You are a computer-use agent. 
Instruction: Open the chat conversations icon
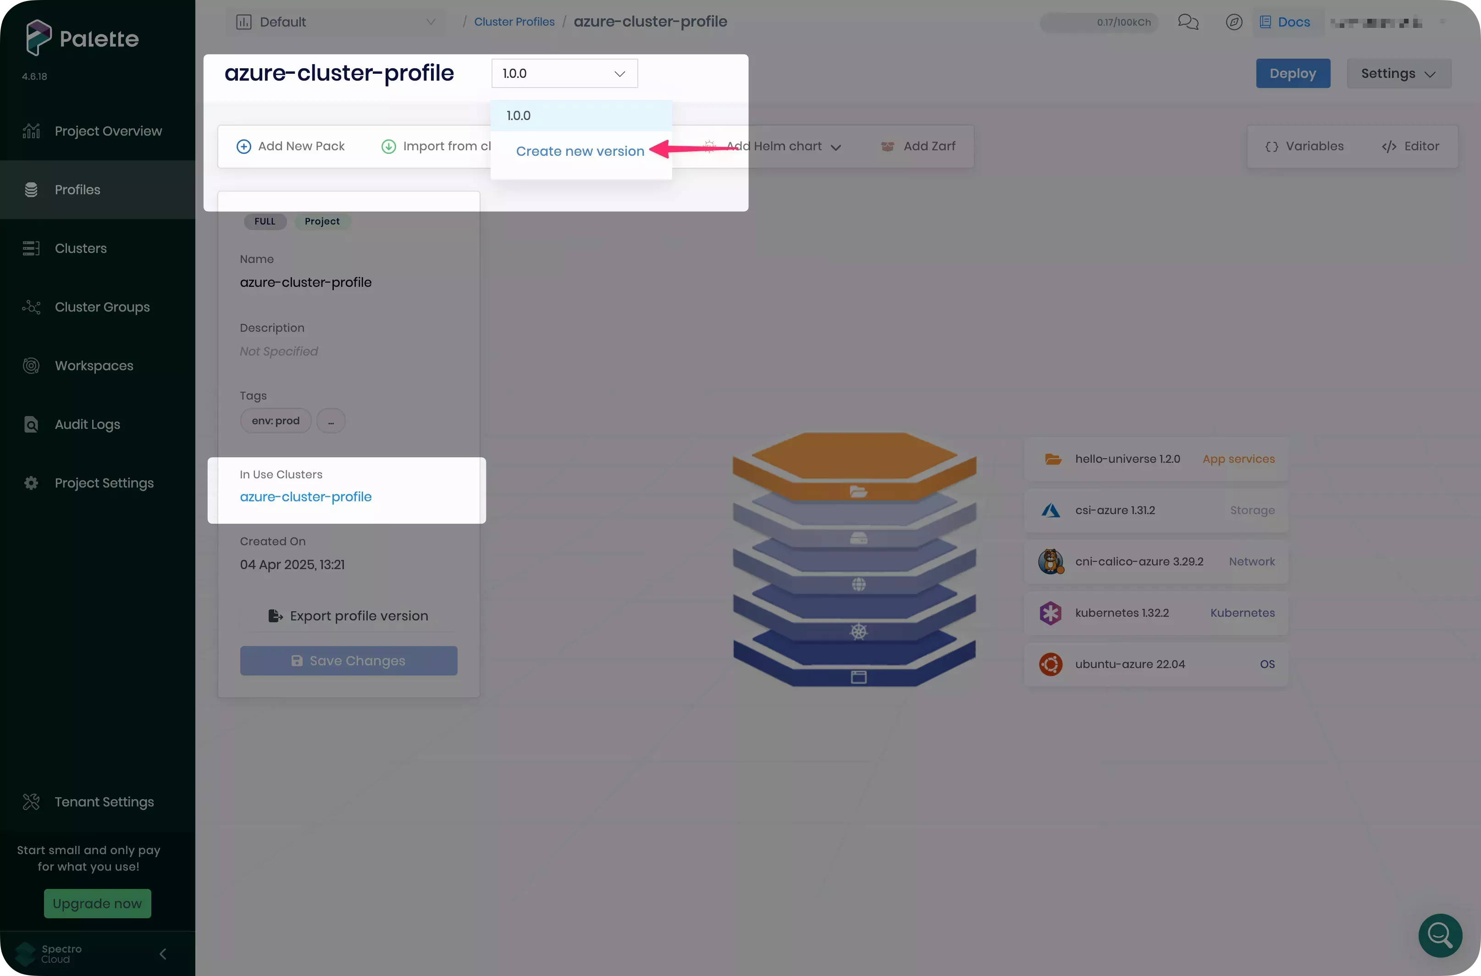1188,22
